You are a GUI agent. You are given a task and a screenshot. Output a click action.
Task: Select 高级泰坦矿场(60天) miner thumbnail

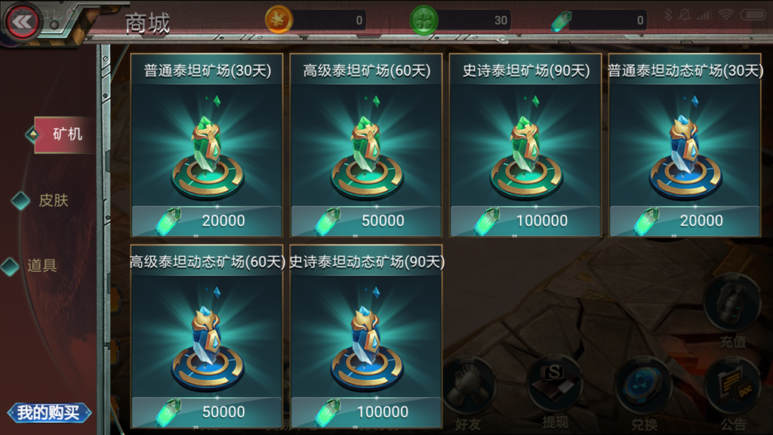[366, 145]
